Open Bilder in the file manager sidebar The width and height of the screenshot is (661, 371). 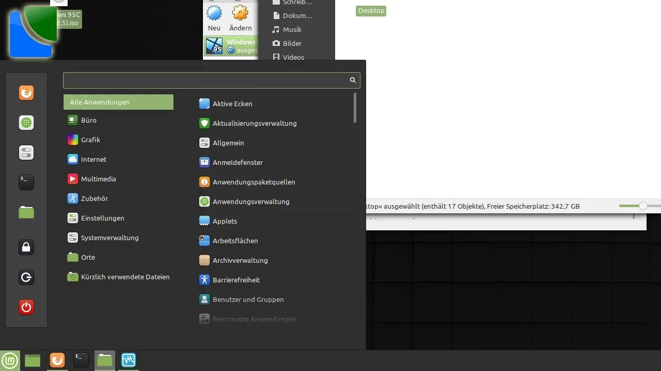[x=292, y=43]
